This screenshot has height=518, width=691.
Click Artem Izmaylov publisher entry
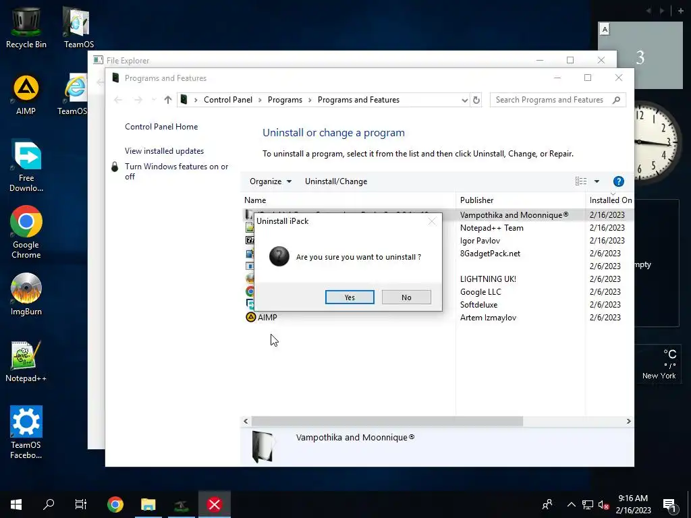point(488,318)
